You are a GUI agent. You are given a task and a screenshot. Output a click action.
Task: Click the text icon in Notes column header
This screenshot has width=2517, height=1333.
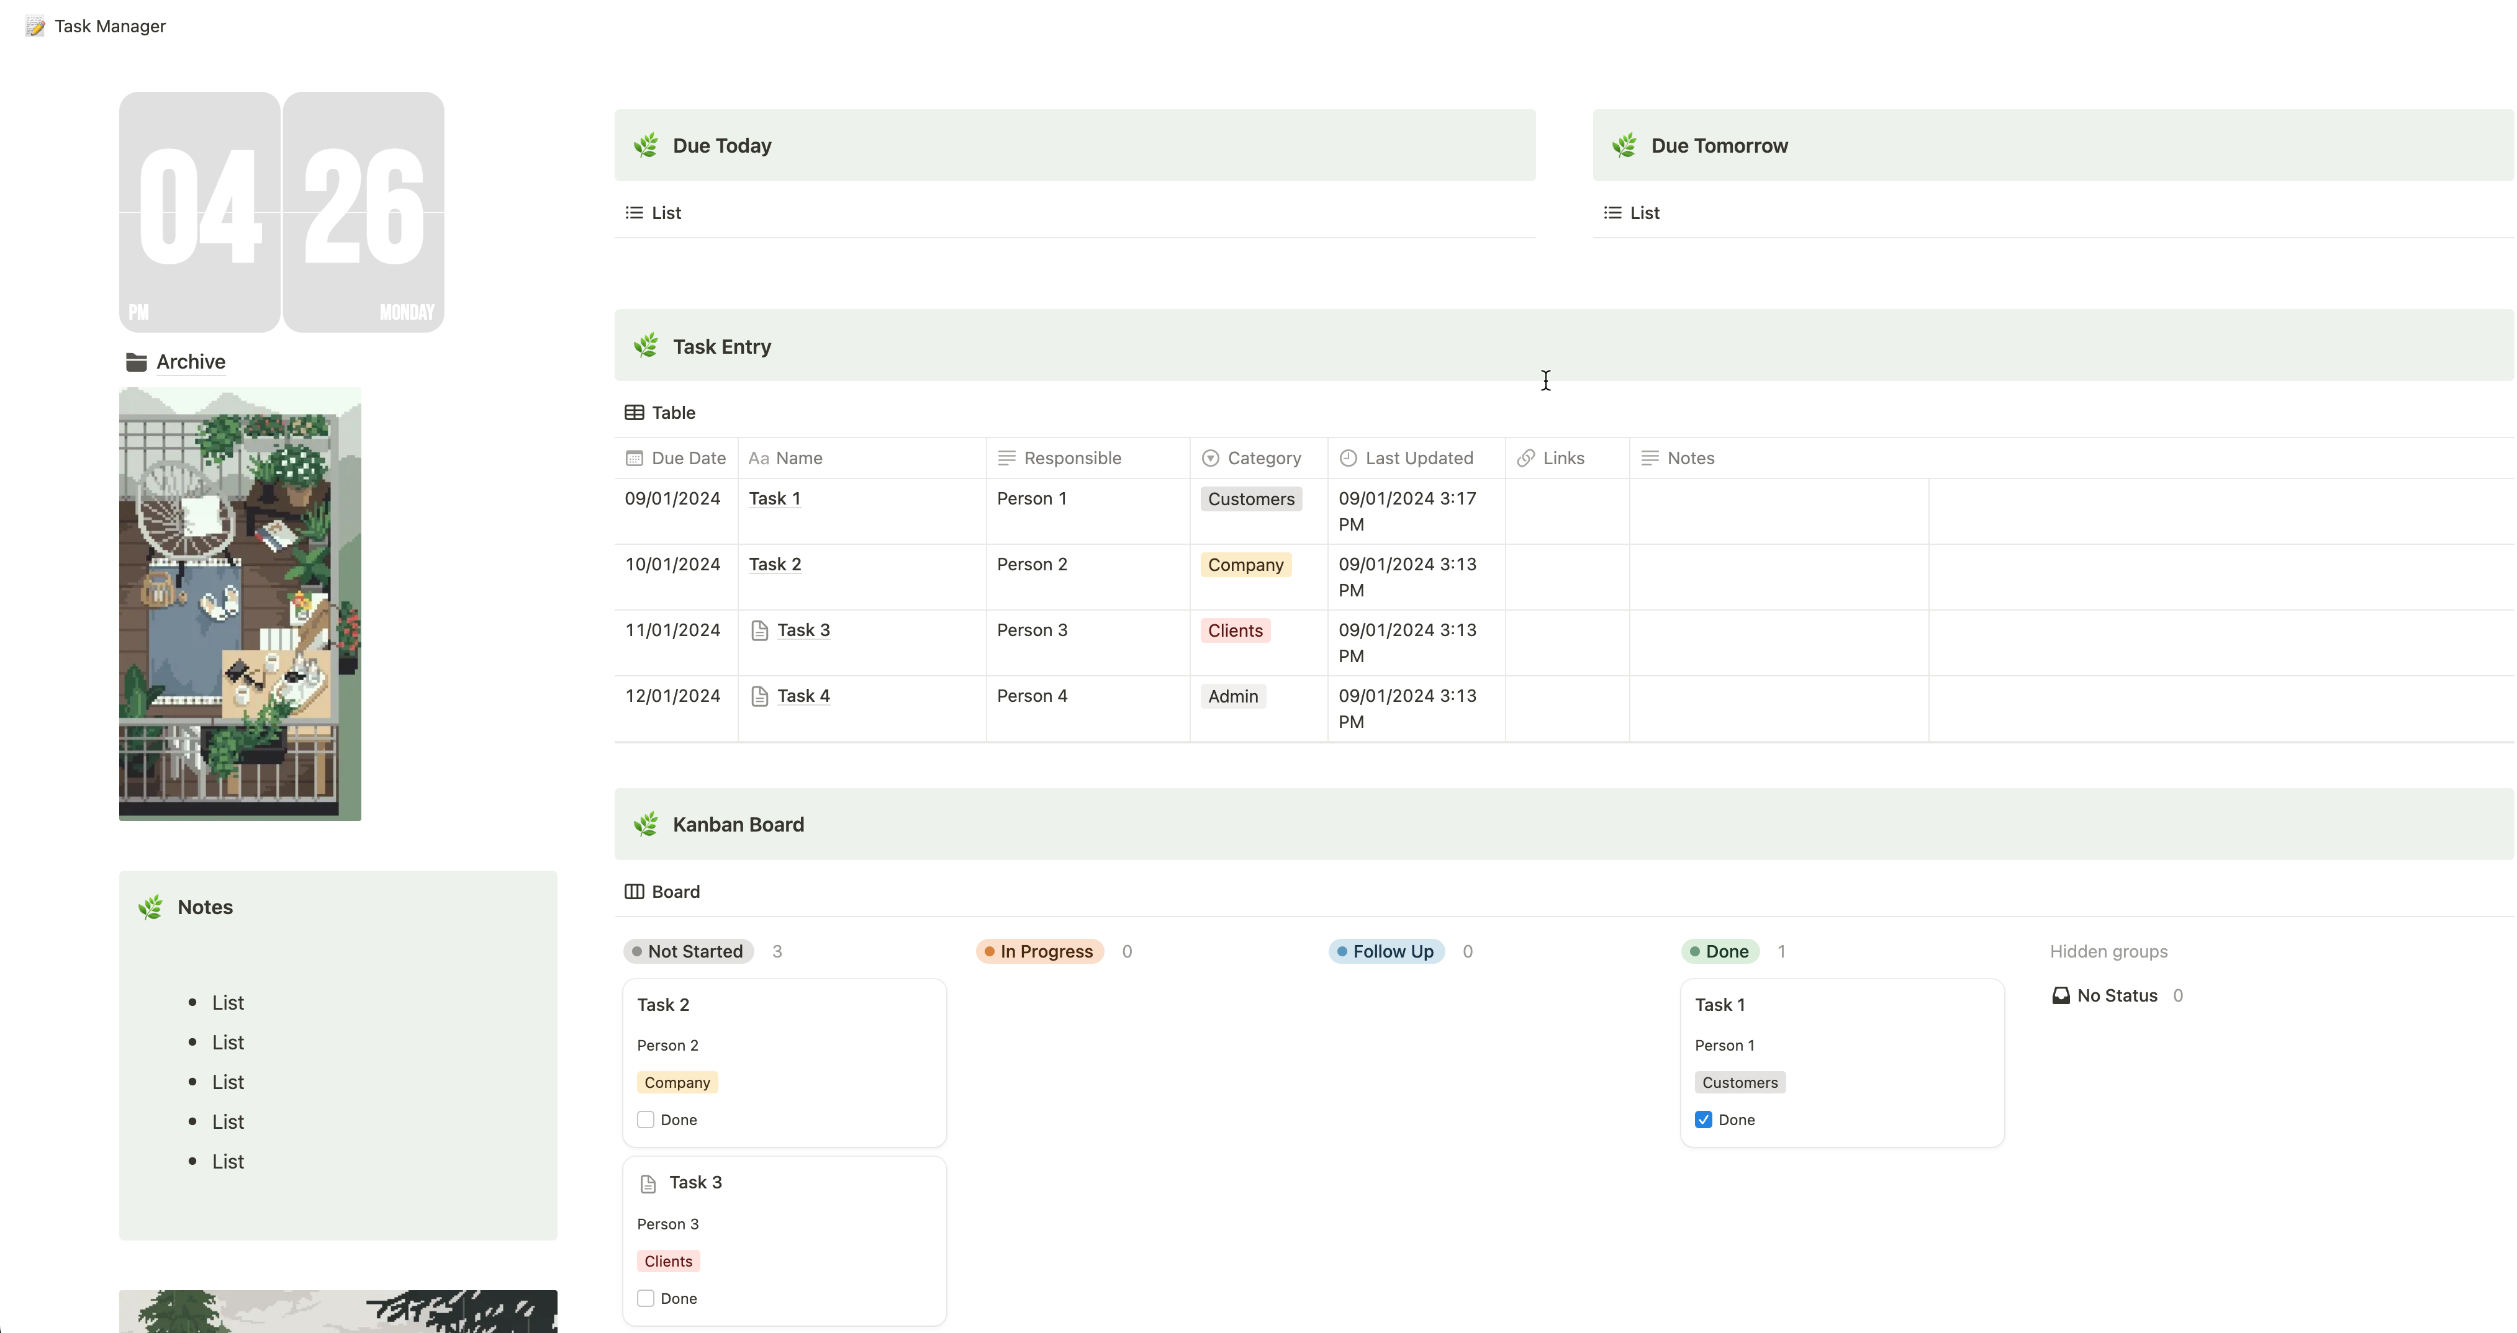pyautogui.click(x=1650, y=458)
